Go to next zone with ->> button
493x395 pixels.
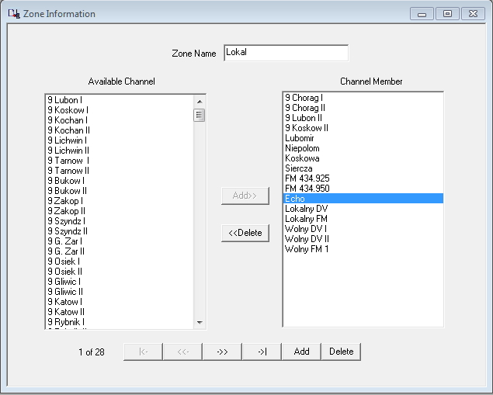point(222,352)
